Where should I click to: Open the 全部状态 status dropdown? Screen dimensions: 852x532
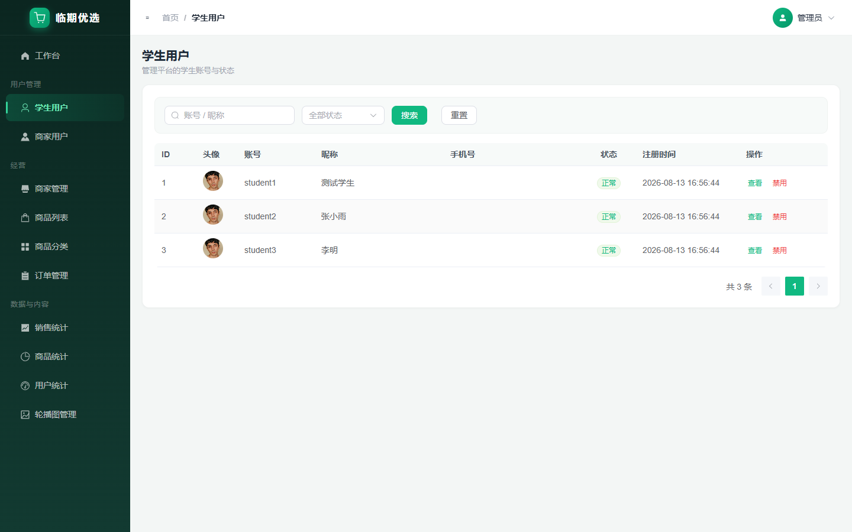[343, 115]
